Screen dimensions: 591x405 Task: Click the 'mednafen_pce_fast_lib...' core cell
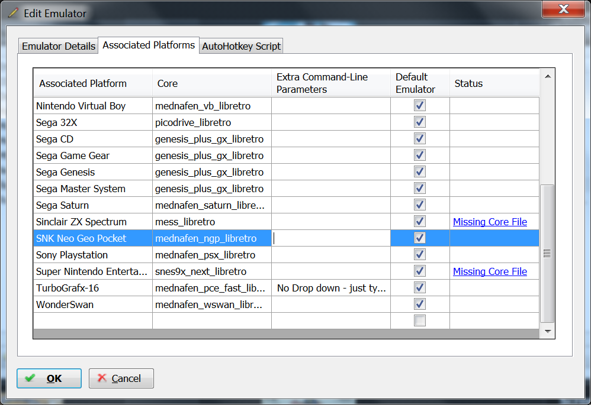point(212,288)
